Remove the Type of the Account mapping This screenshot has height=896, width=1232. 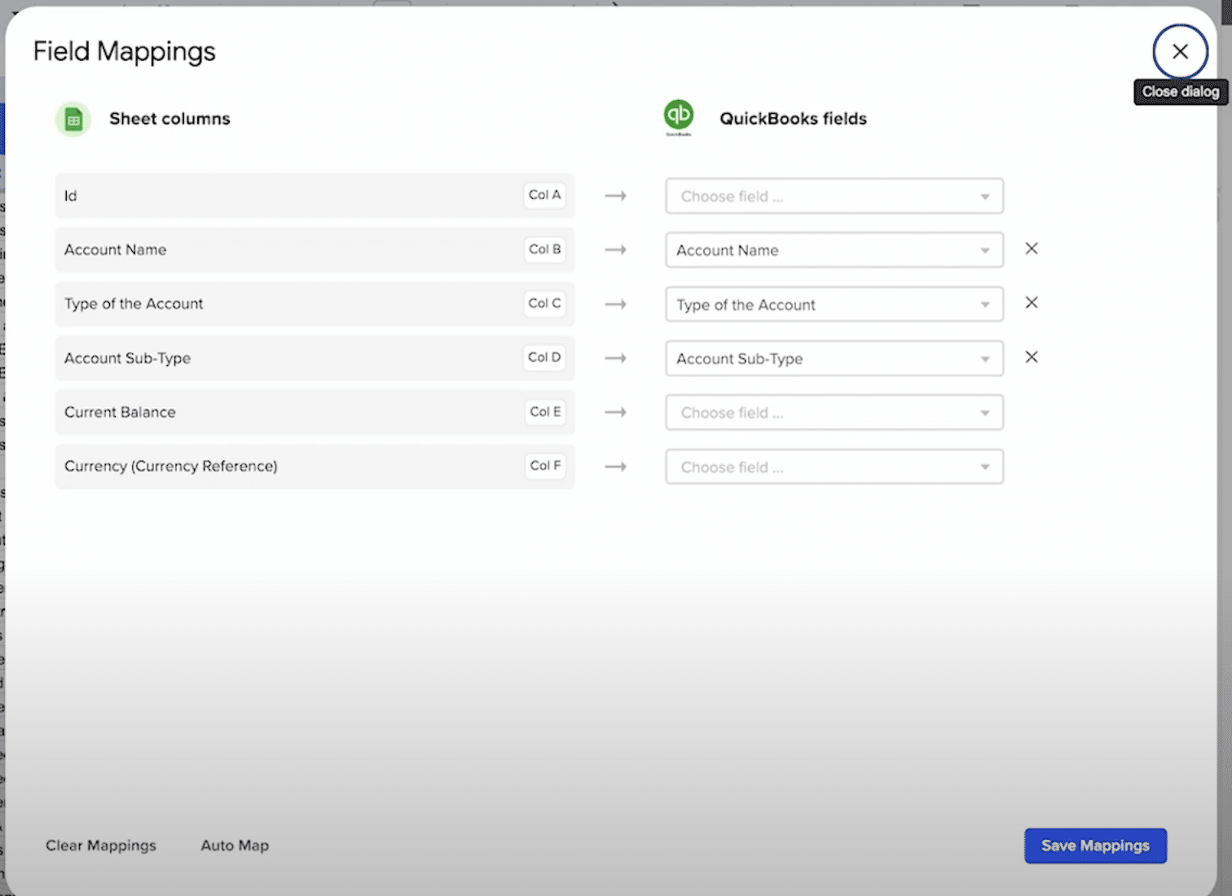tap(1031, 303)
